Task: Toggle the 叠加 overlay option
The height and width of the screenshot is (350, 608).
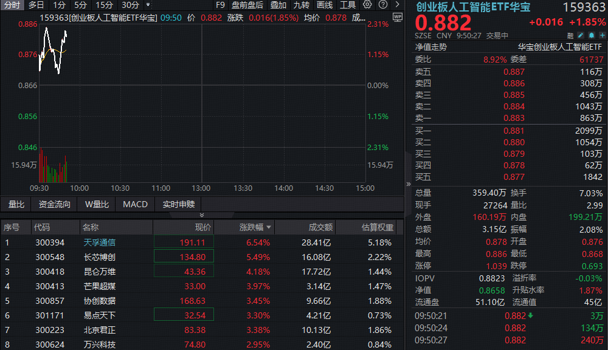Action: (x=277, y=5)
